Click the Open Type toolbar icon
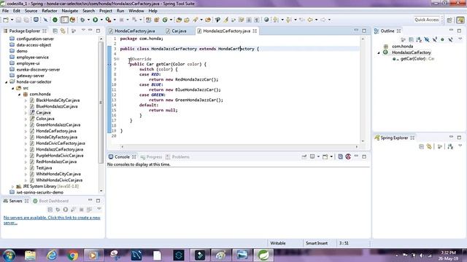467x262 pixels. tap(179, 20)
